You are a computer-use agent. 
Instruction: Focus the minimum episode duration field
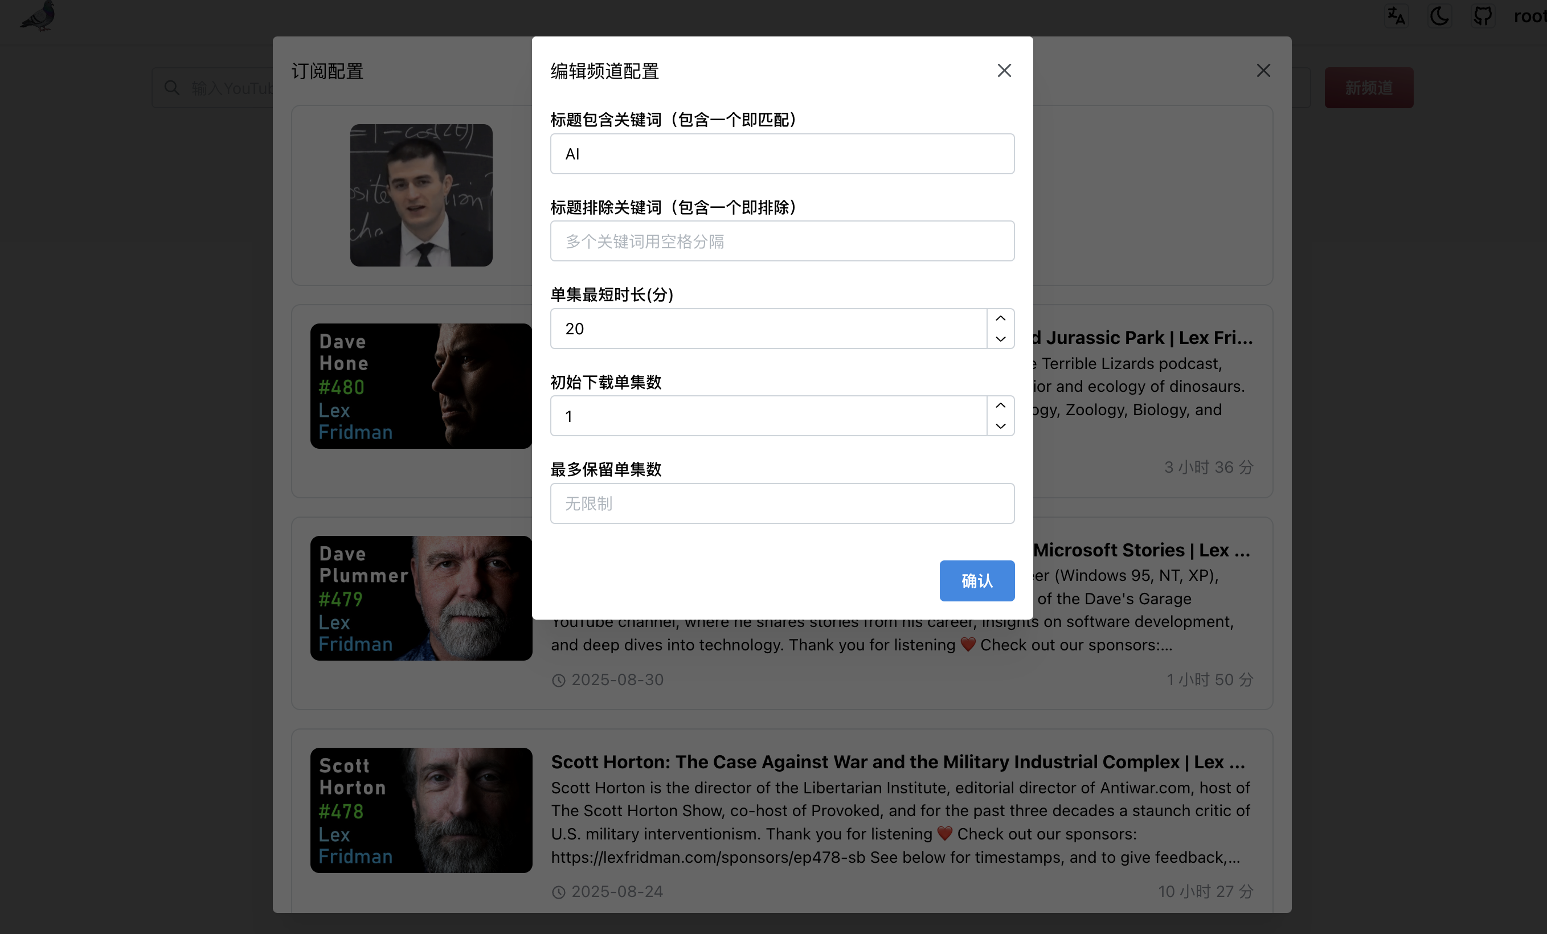point(768,328)
